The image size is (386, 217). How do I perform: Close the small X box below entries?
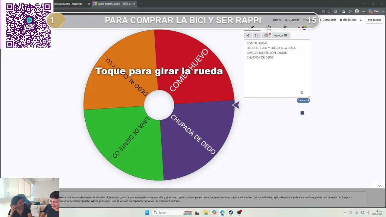(x=302, y=113)
